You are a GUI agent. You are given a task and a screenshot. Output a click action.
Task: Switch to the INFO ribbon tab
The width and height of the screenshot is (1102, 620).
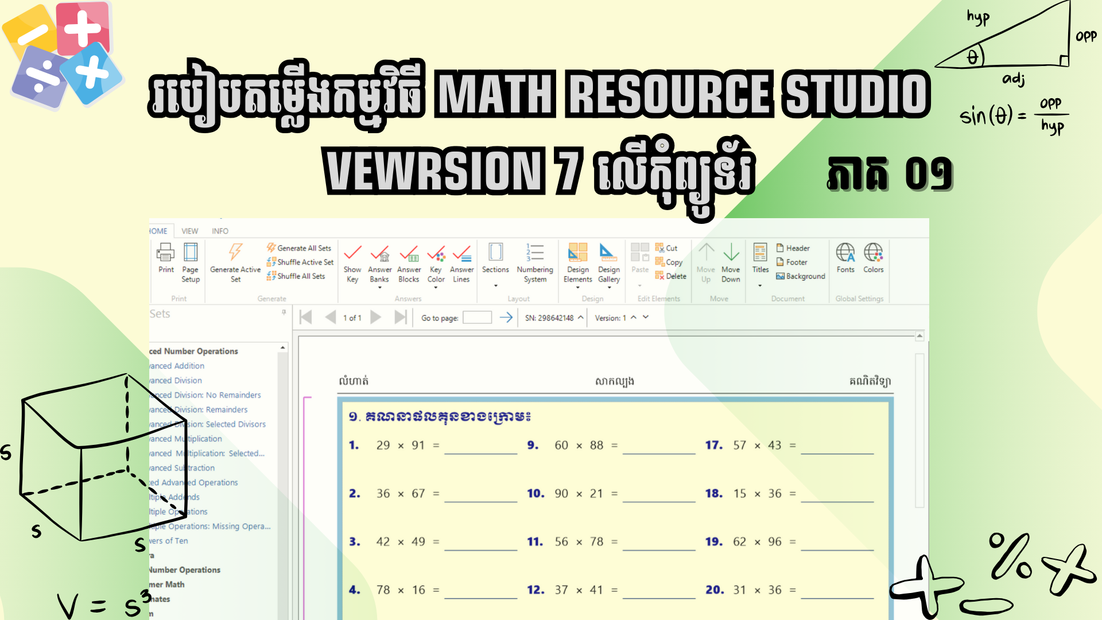pyautogui.click(x=220, y=231)
